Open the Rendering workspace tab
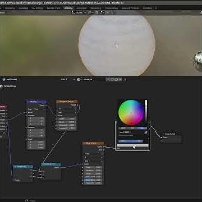 tap(96, 8)
